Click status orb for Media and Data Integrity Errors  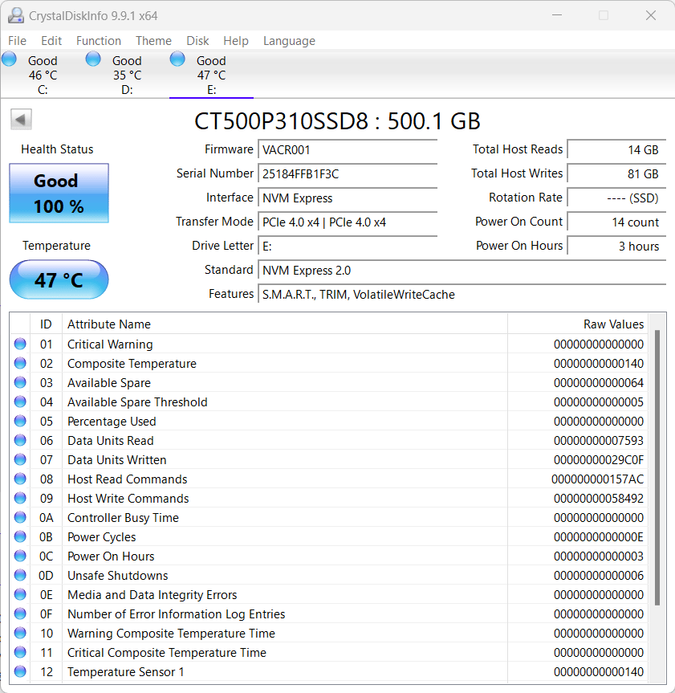tap(20, 594)
